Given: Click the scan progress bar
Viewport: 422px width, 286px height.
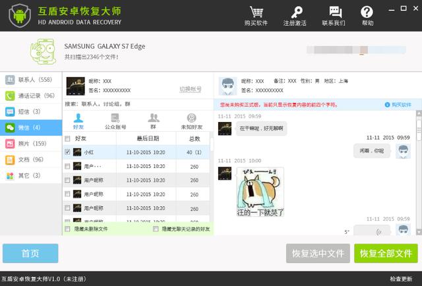Looking at the screenshot, I should pyautogui.click(x=356, y=50).
